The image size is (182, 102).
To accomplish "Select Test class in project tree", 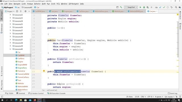I will coord(19,80).
